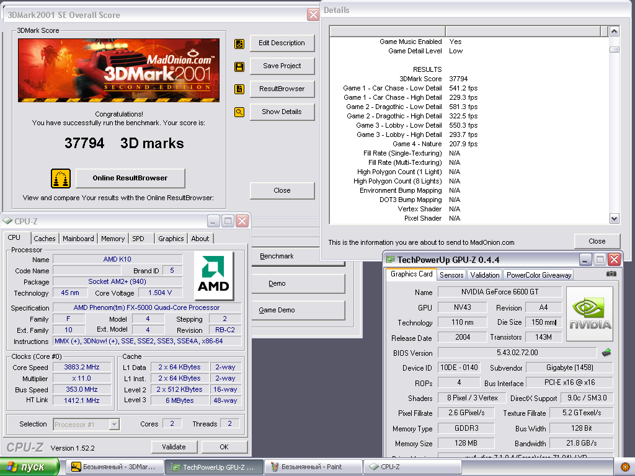Open the SPD tab in CPU-Z

141,239
